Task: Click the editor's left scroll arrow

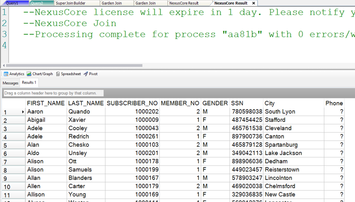Action: (x=4, y=66)
